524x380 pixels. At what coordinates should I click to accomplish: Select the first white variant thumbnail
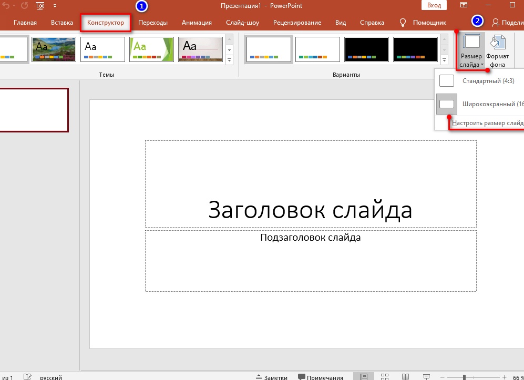pos(269,49)
